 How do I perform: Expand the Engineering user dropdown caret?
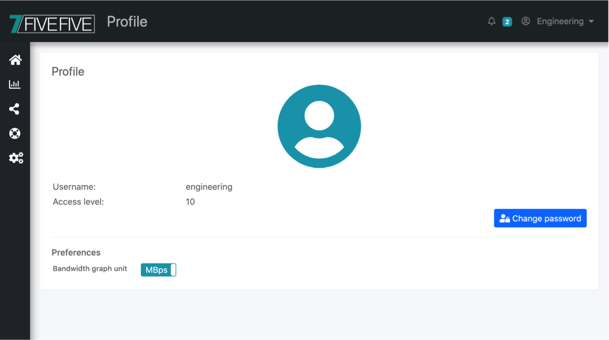pyautogui.click(x=591, y=21)
